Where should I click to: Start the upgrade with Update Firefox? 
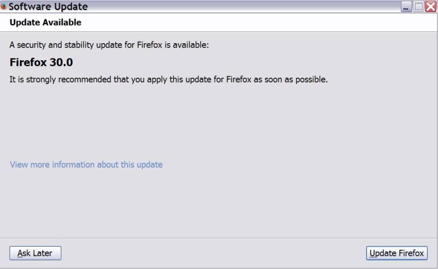coord(397,253)
